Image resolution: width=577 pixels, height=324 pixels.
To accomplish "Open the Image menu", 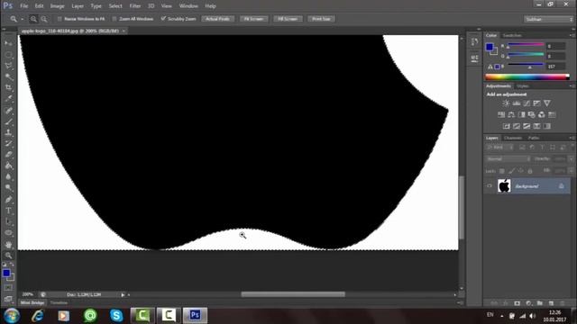I will pos(57,6).
